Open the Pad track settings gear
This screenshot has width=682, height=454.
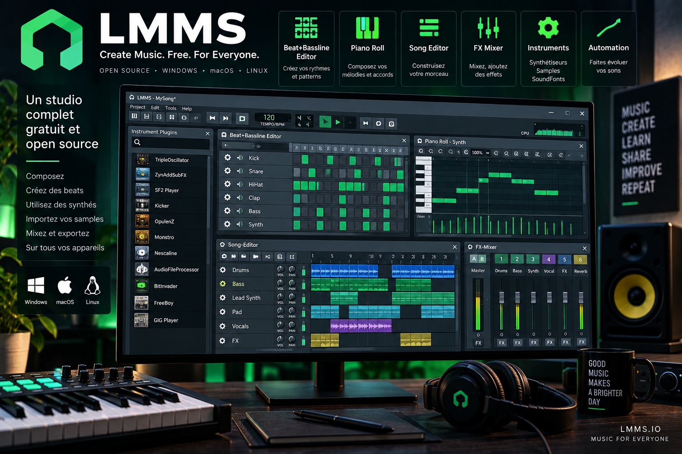223,312
